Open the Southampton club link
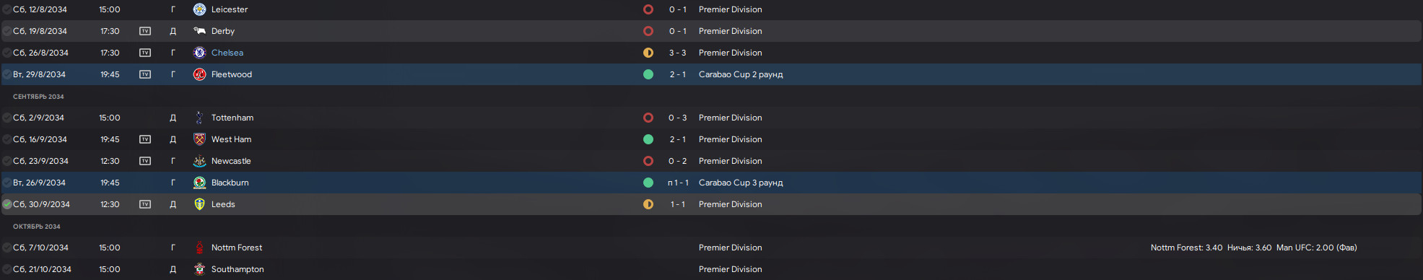The width and height of the screenshot is (1423, 280). click(x=238, y=269)
